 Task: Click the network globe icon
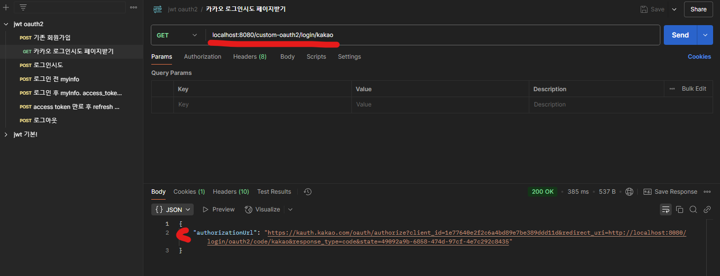tap(629, 192)
